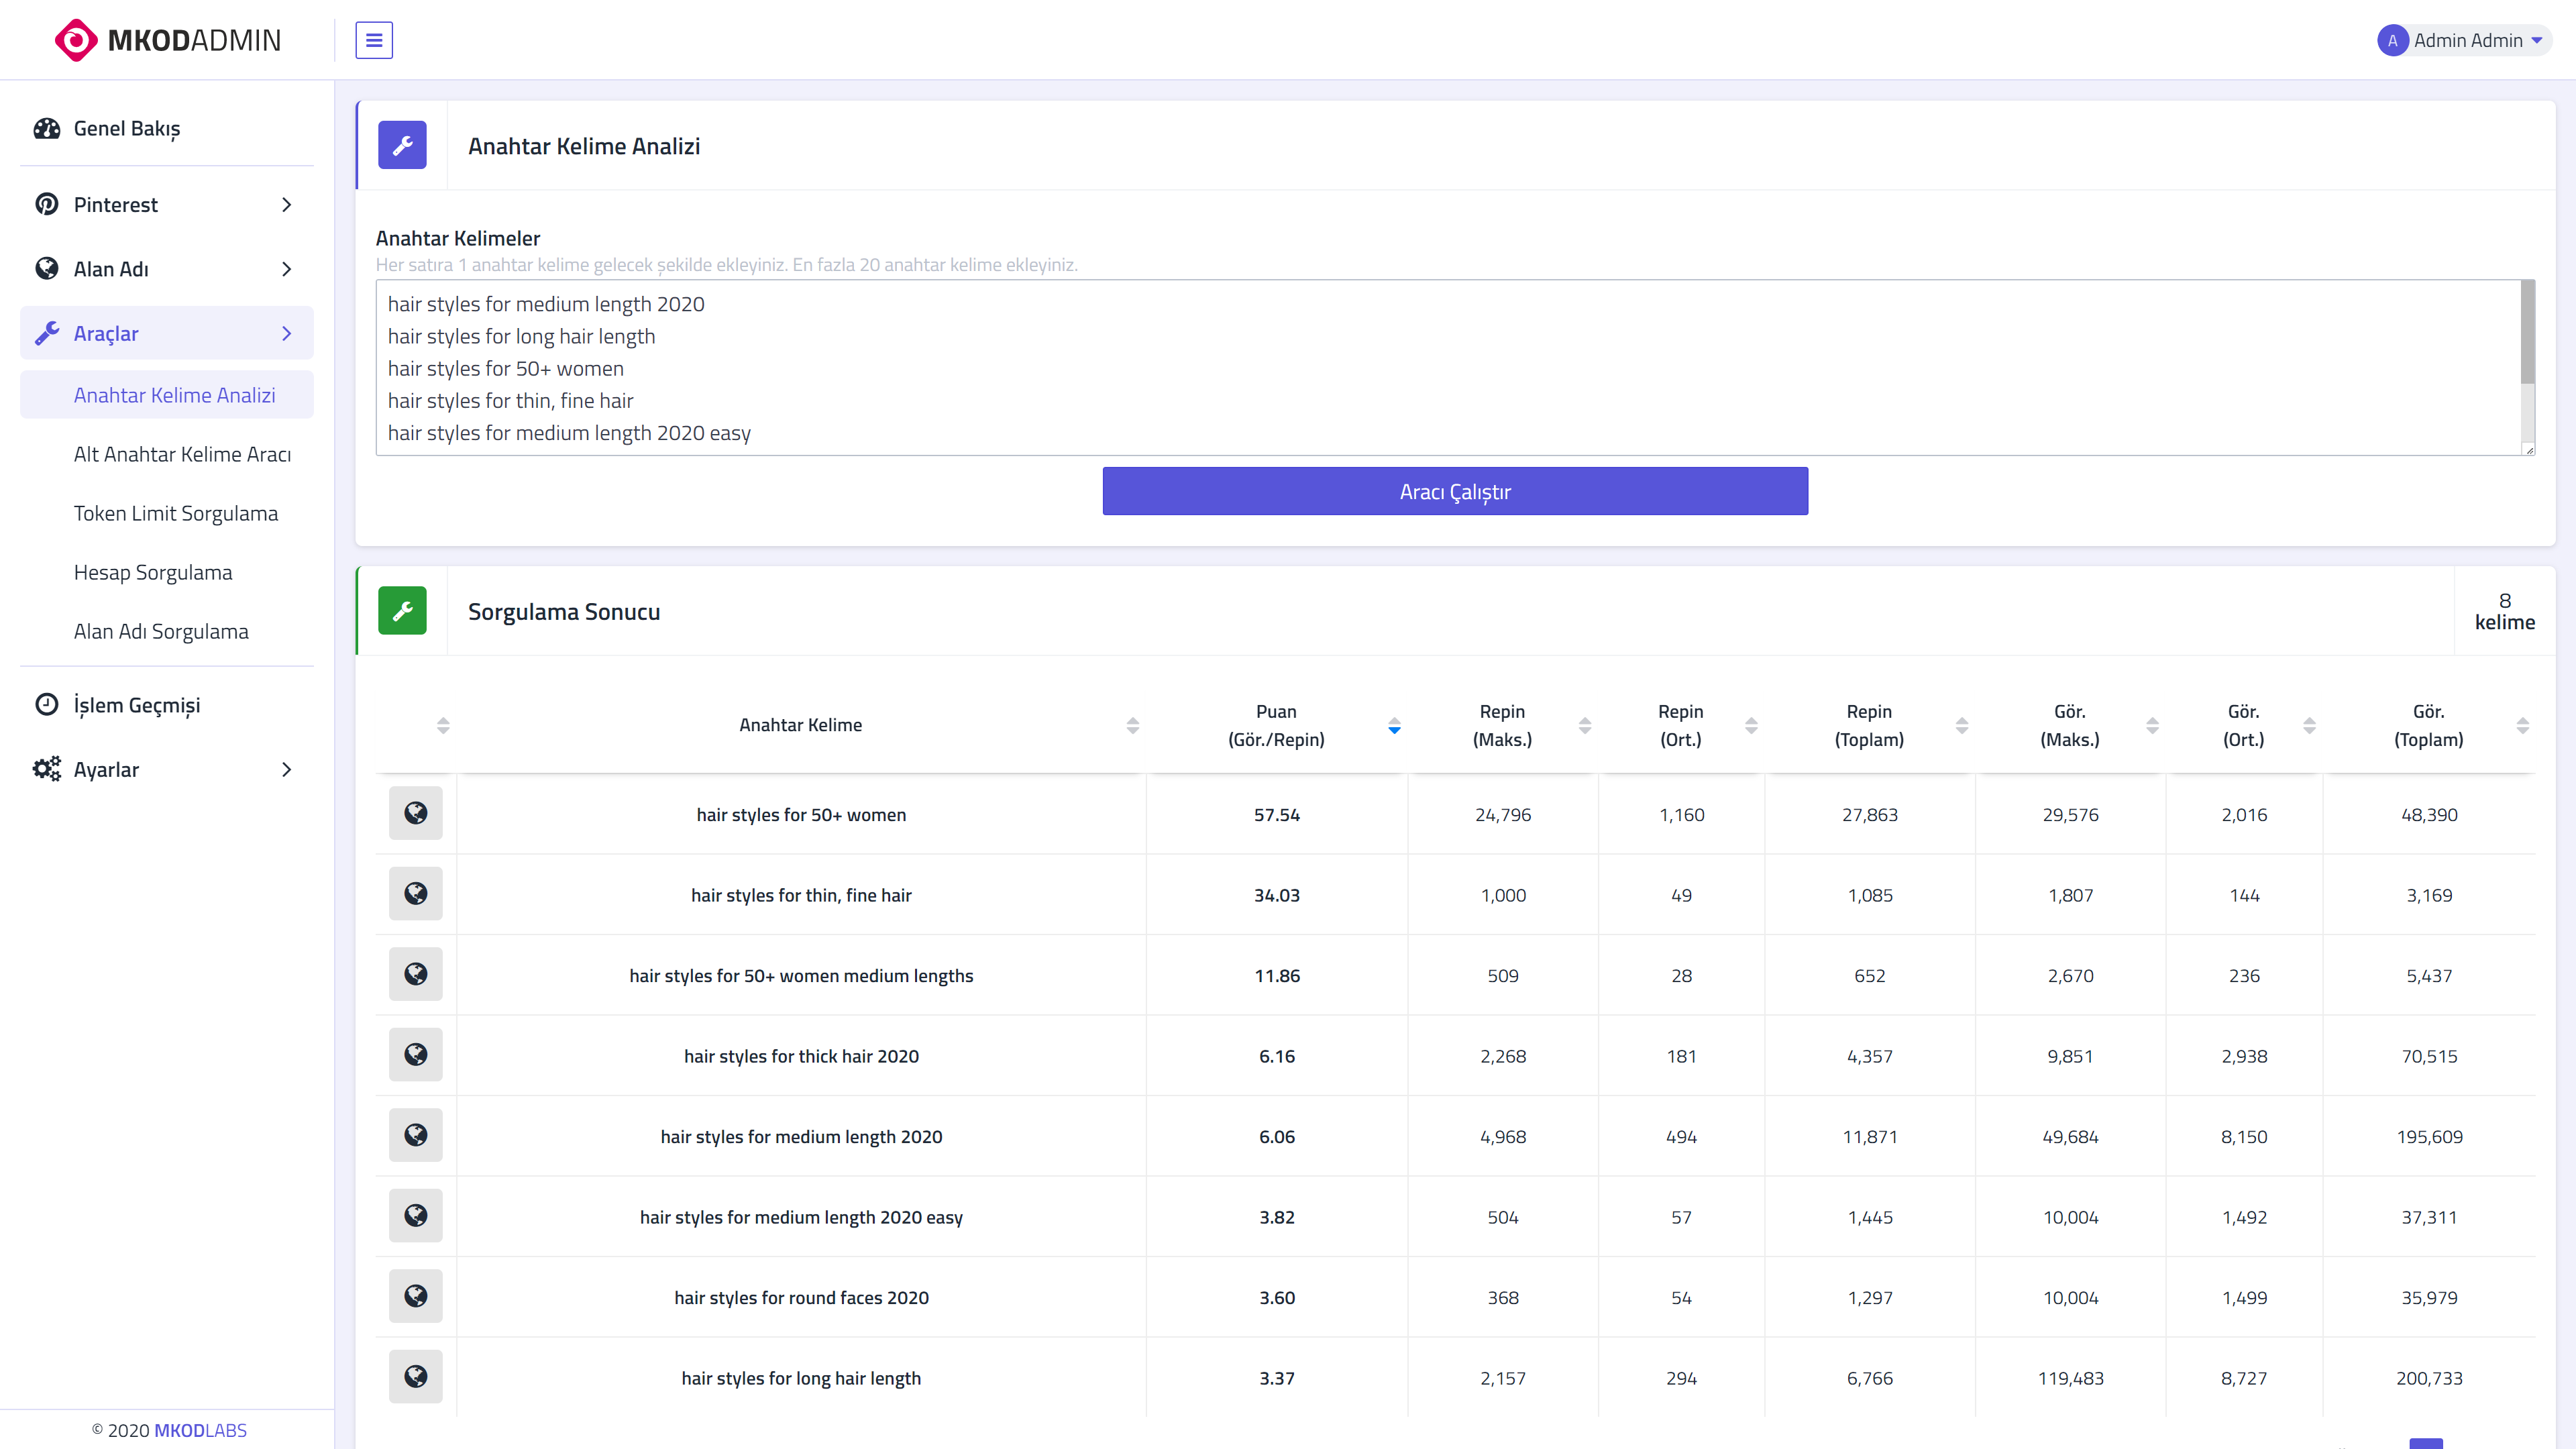Click the Aracı Çalıştır button
This screenshot has width=2576, height=1449.
point(1455,491)
